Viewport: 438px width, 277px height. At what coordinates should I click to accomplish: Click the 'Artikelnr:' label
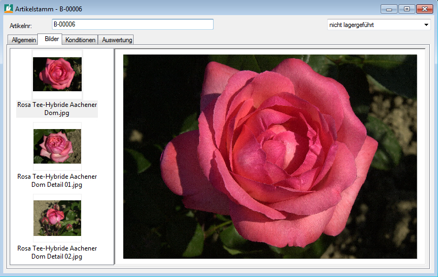(21, 26)
